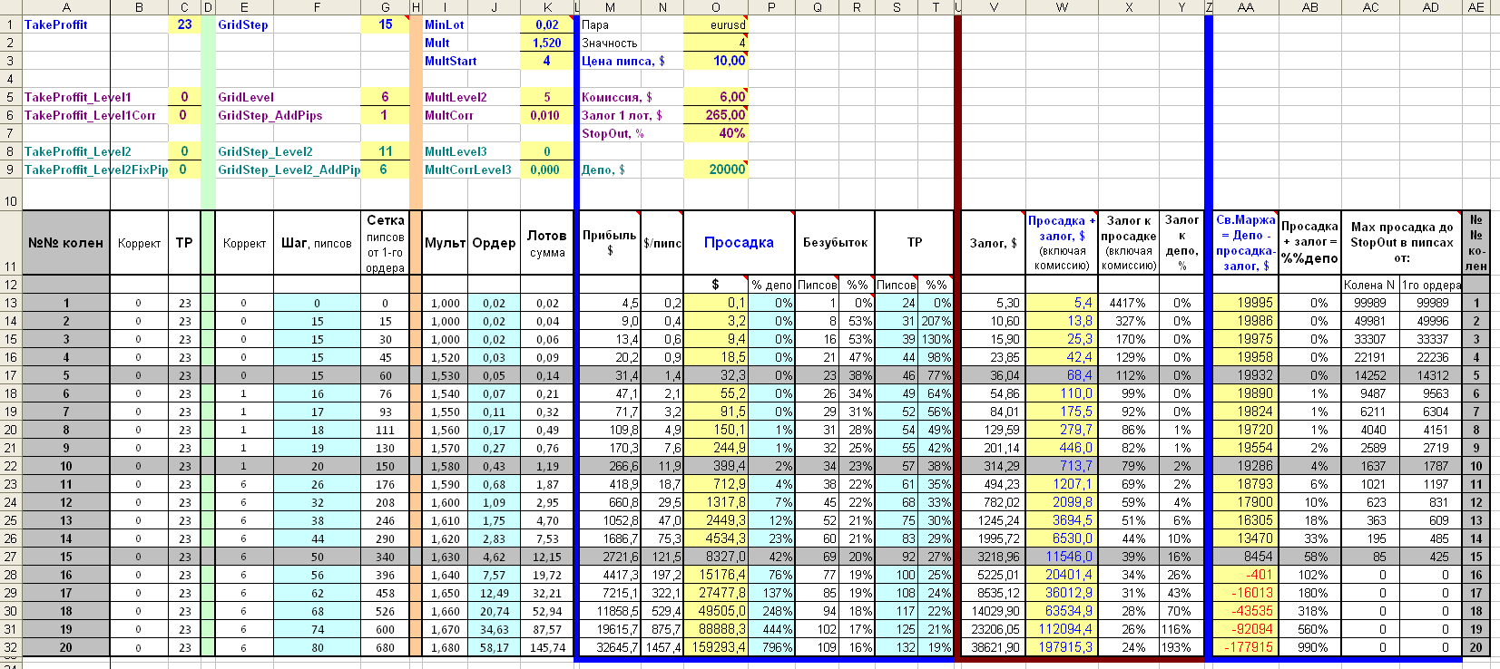
Task: Select the $/пипс value 1457,4
Action: tap(662, 647)
